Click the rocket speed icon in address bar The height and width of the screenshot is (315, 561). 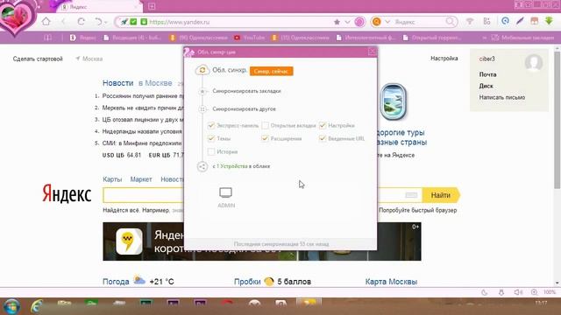(124, 22)
